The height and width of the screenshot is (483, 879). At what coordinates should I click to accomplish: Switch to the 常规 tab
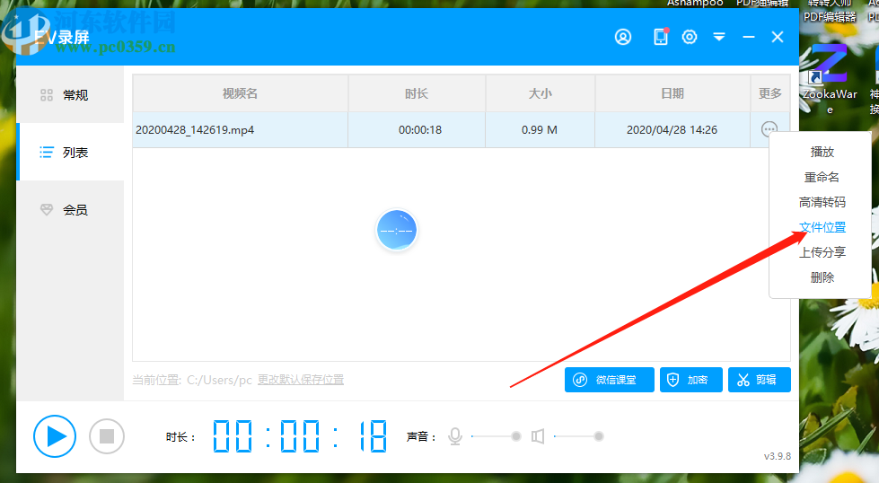[x=70, y=94]
